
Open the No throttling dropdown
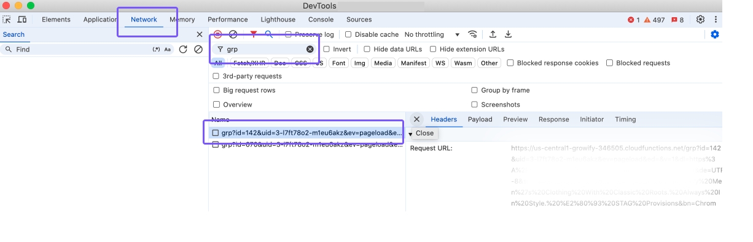coord(432,35)
